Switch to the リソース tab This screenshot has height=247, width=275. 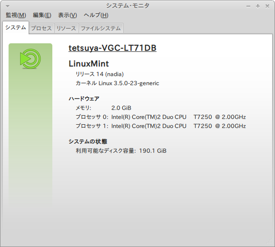(x=66, y=28)
